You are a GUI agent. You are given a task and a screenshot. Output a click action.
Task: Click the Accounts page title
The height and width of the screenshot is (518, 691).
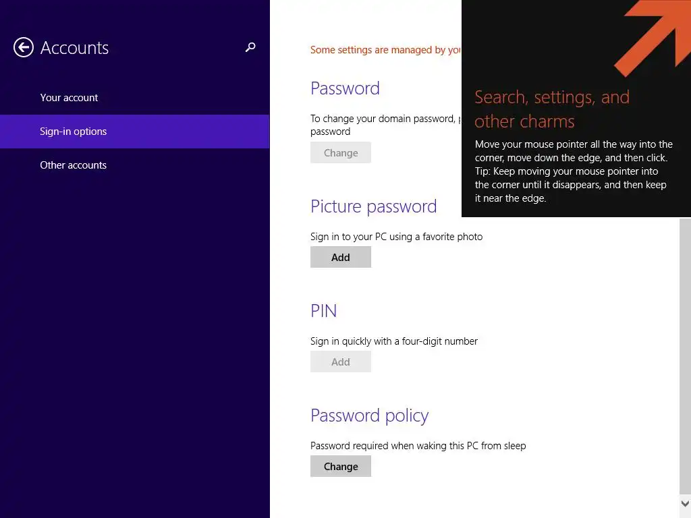click(x=74, y=48)
